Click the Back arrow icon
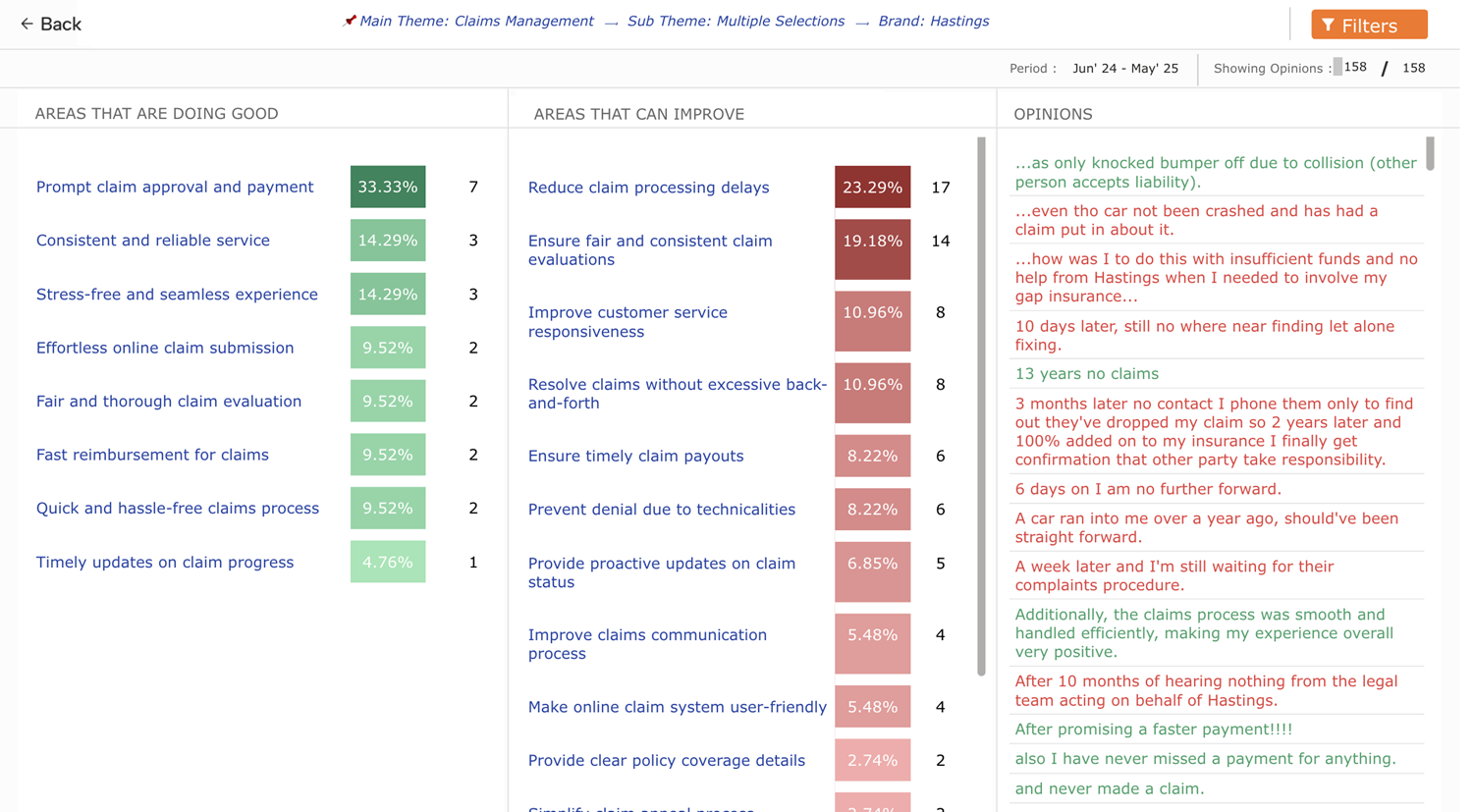Screen dimensions: 1473x812 pos(27,24)
